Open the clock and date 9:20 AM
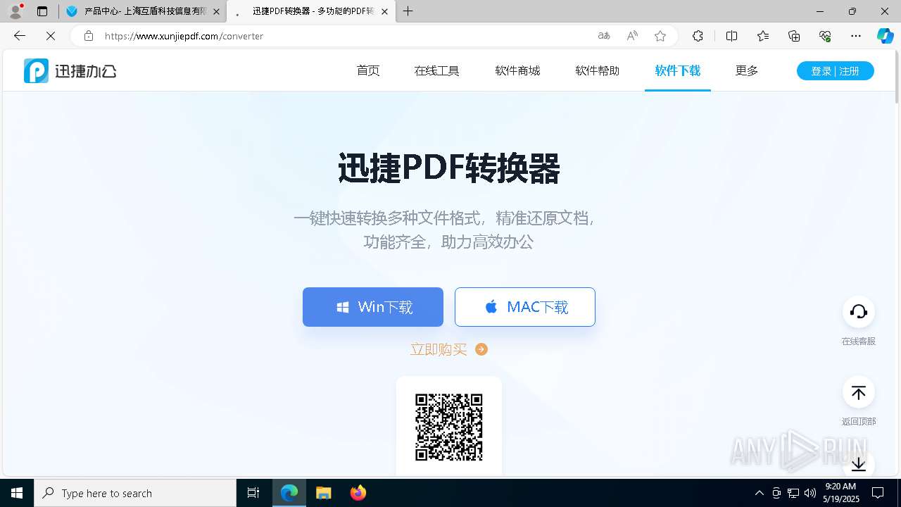Screen dimensions: 901x507 [x=840, y=493]
